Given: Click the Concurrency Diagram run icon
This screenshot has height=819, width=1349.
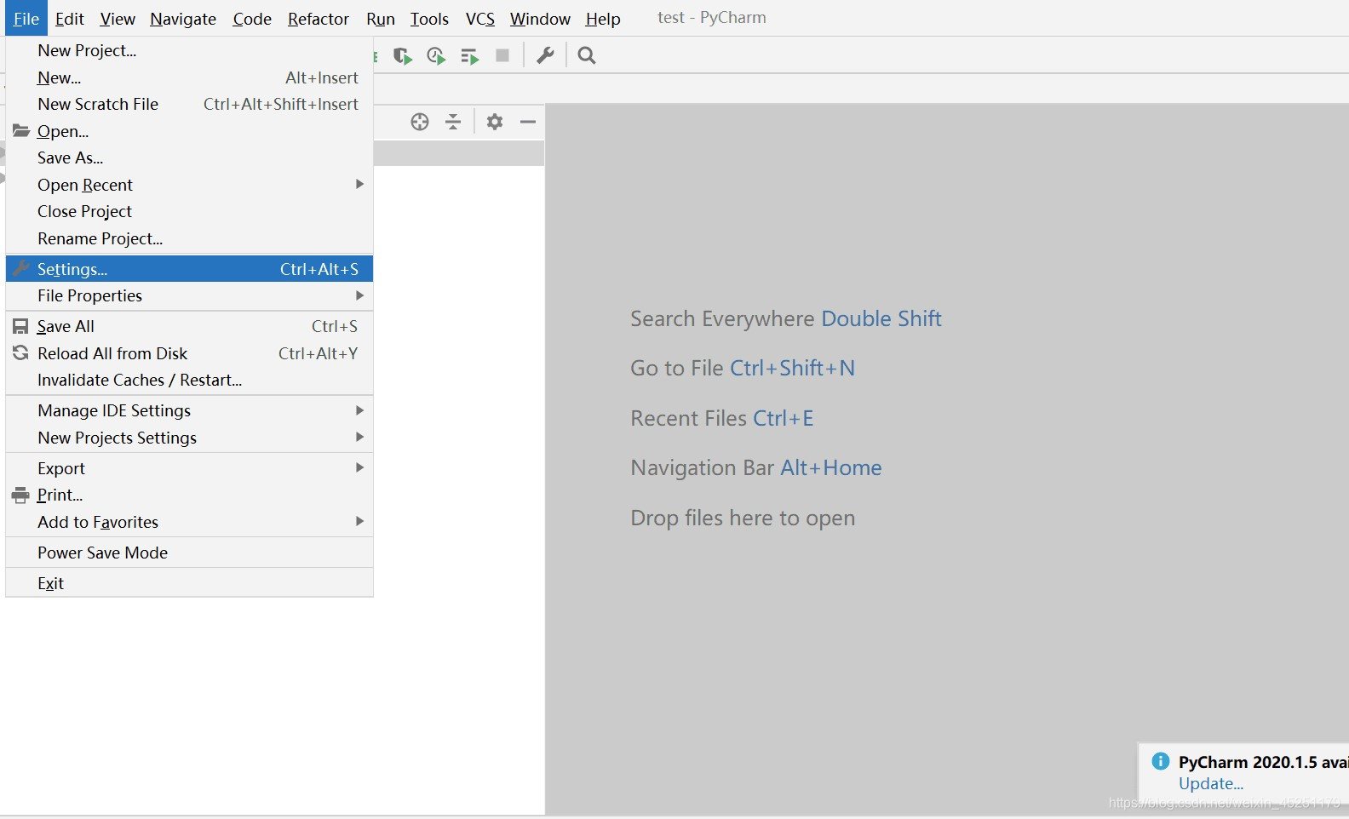Looking at the screenshot, I should point(469,56).
